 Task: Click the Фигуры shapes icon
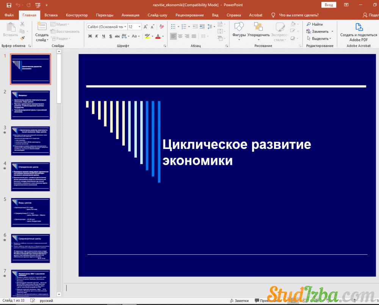(239, 27)
